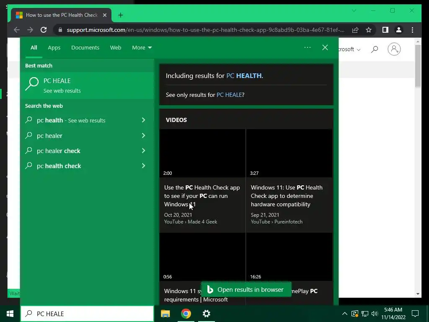Click the Microsoft sign-in account icon
The image size is (429, 322).
(394, 49)
